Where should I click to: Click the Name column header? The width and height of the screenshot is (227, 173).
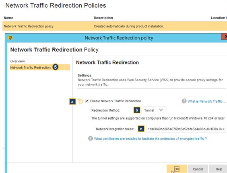tap(8, 18)
